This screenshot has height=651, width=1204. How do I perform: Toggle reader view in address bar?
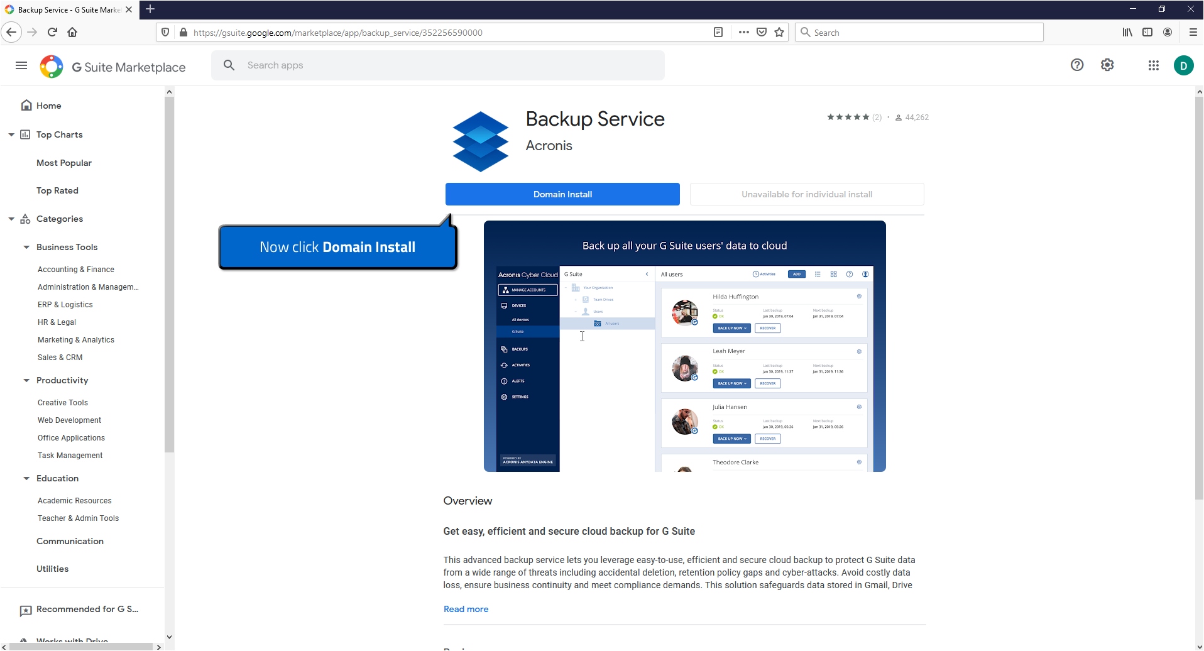tap(718, 32)
